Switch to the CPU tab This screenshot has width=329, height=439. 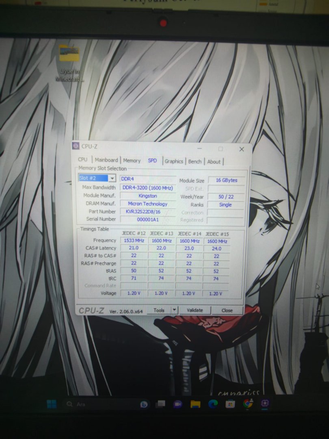click(82, 159)
